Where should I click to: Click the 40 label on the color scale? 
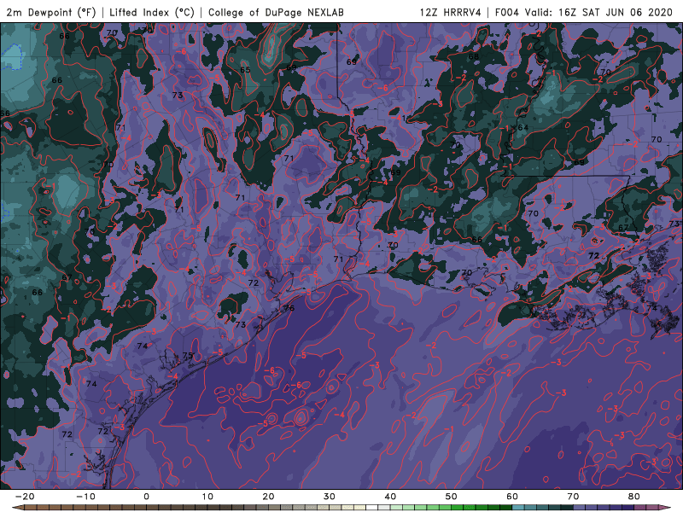[390, 497]
